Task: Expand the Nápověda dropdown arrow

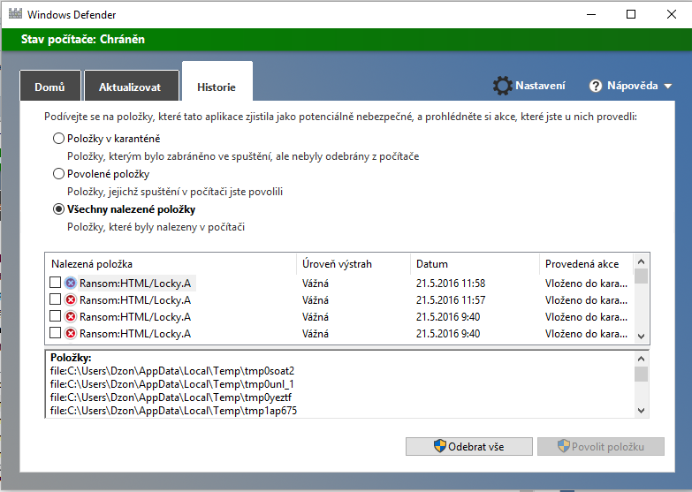Action: pyautogui.click(x=667, y=87)
